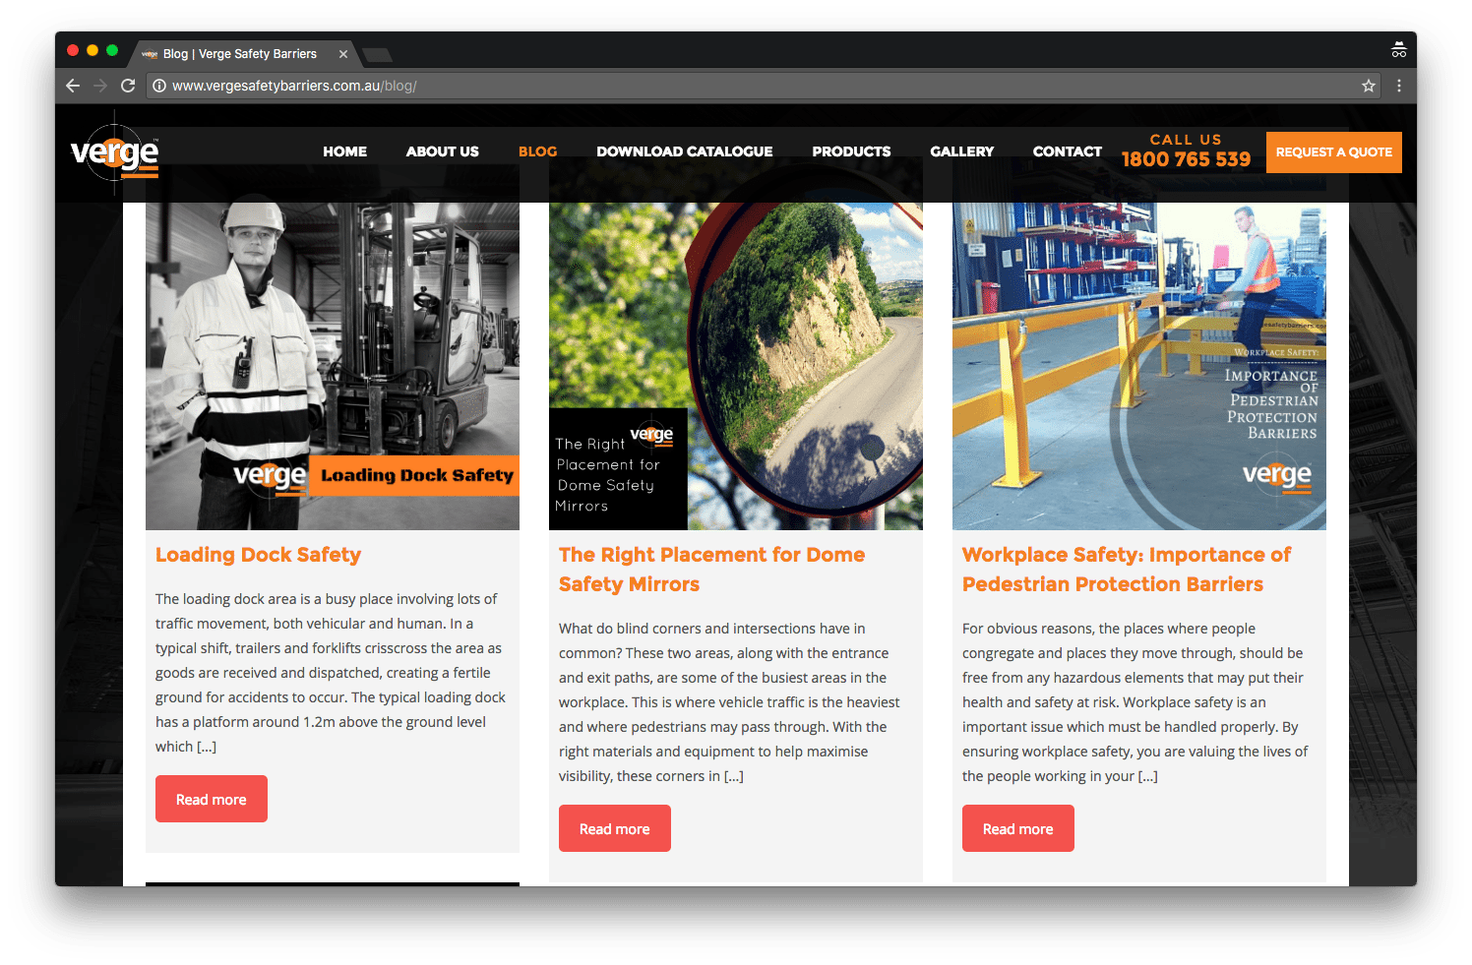Click the 'The loading dock area is' excerpt
The width and height of the screenshot is (1472, 965).
332,673
